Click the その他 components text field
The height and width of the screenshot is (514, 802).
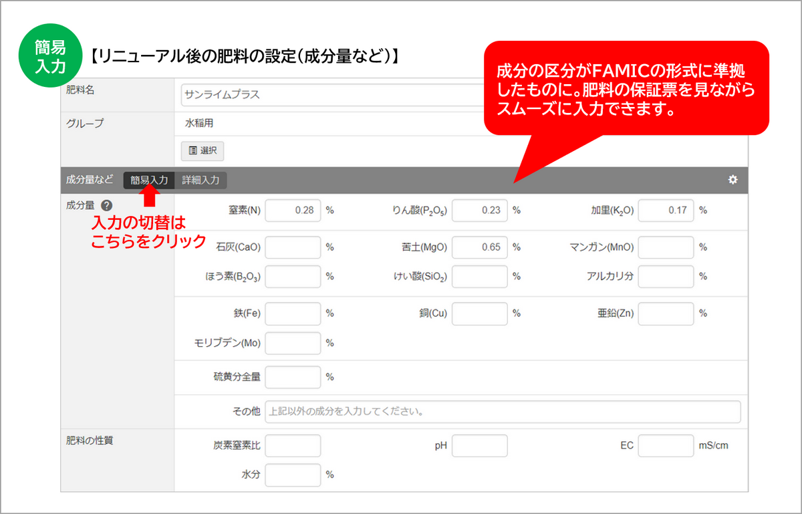click(x=503, y=412)
